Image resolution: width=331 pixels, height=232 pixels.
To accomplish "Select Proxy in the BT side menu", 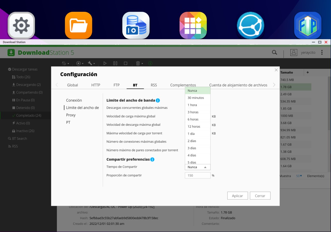I will pyautogui.click(x=71, y=115).
